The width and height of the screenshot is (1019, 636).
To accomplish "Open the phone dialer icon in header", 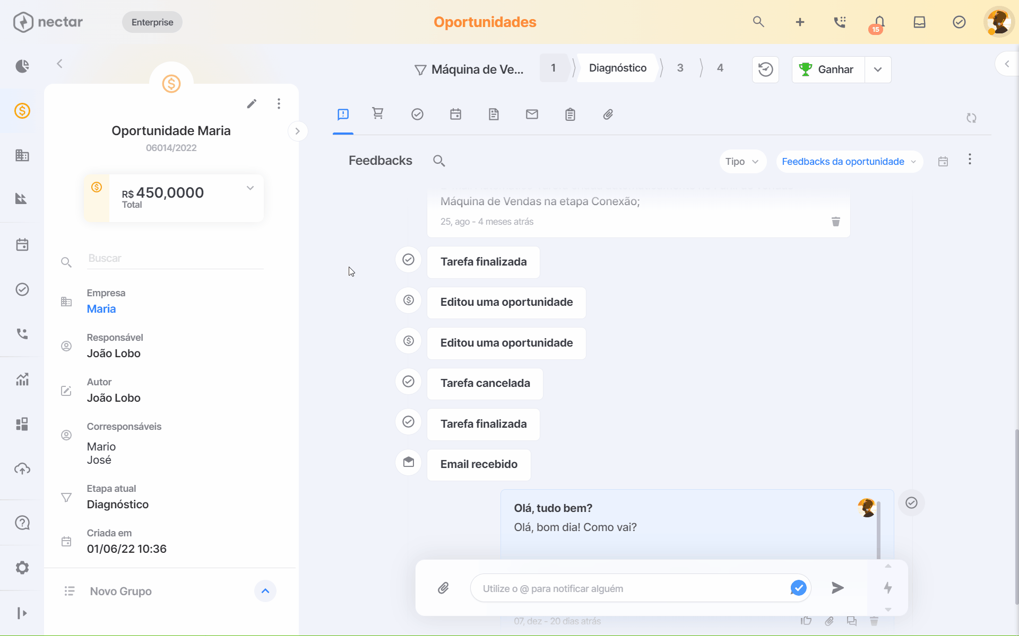I will click(840, 22).
